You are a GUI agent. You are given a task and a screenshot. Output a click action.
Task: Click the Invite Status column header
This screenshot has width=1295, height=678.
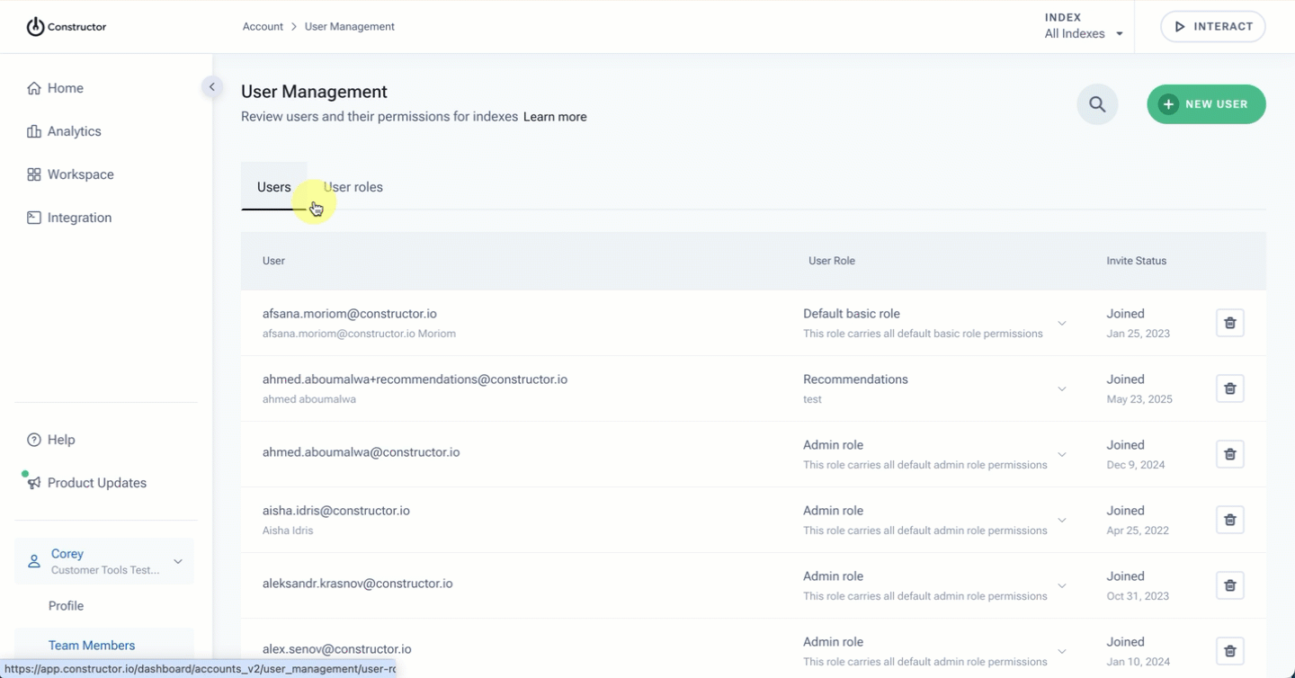tap(1137, 261)
